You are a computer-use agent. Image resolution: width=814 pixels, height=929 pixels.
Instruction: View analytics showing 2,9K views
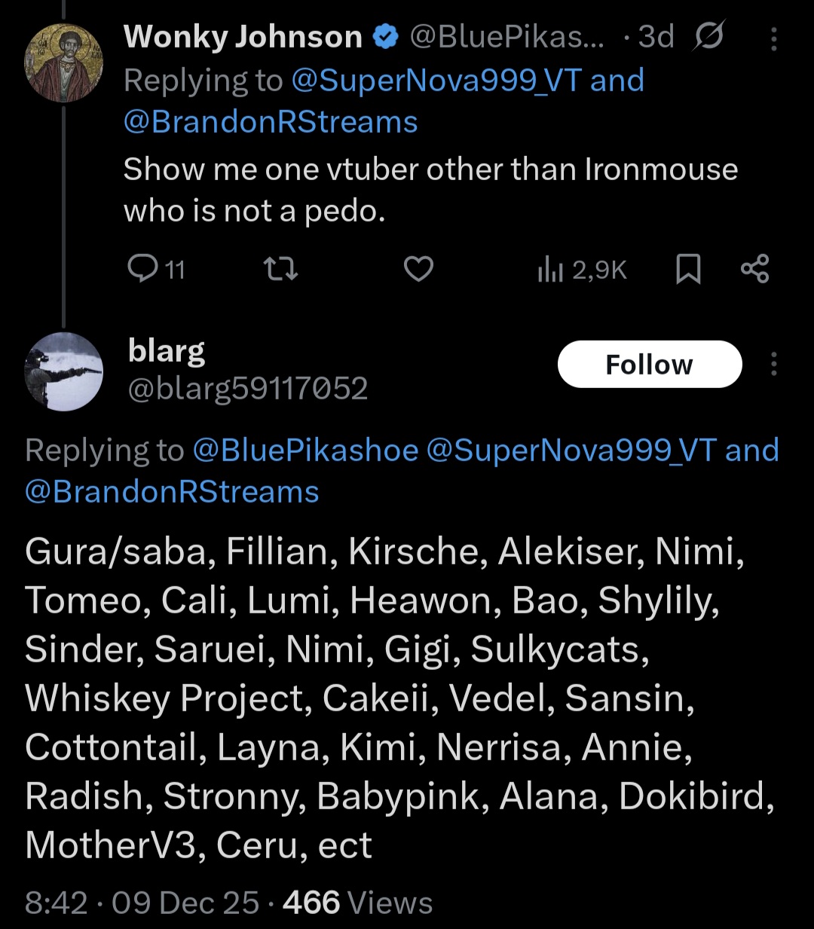pos(582,269)
